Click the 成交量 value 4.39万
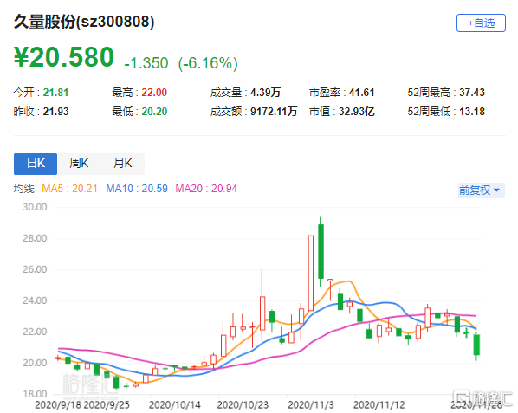The height and width of the screenshot is (413, 518). tap(265, 93)
